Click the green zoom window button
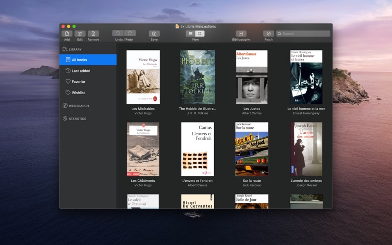 pos(74,26)
